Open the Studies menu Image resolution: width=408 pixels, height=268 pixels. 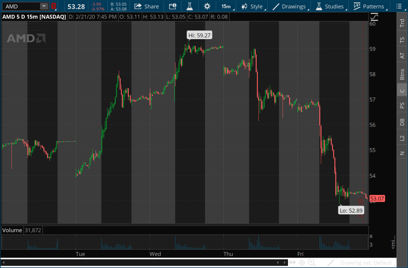click(x=331, y=6)
